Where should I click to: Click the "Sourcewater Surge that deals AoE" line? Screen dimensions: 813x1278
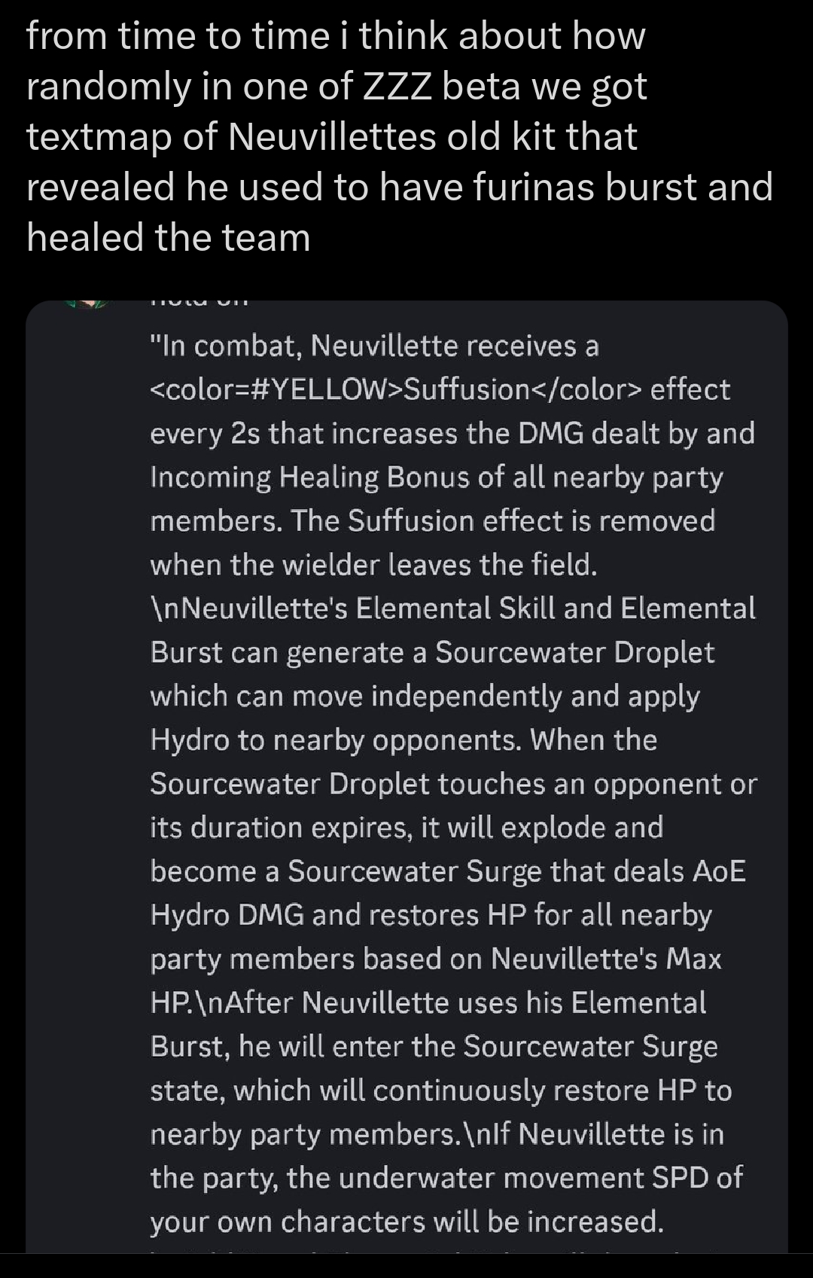pyautogui.click(x=448, y=871)
